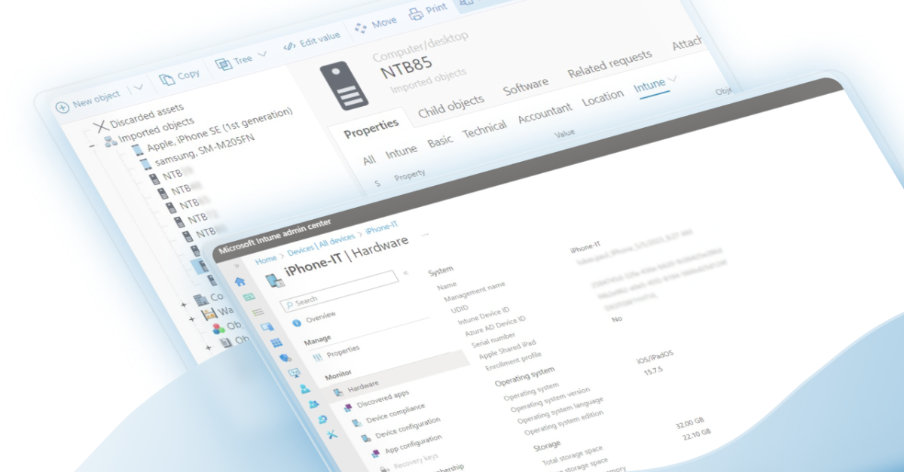Screen dimensions: 904x472
Task: Click the iPhone-IT breadcrumb link
Action: [x=381, y=227]
